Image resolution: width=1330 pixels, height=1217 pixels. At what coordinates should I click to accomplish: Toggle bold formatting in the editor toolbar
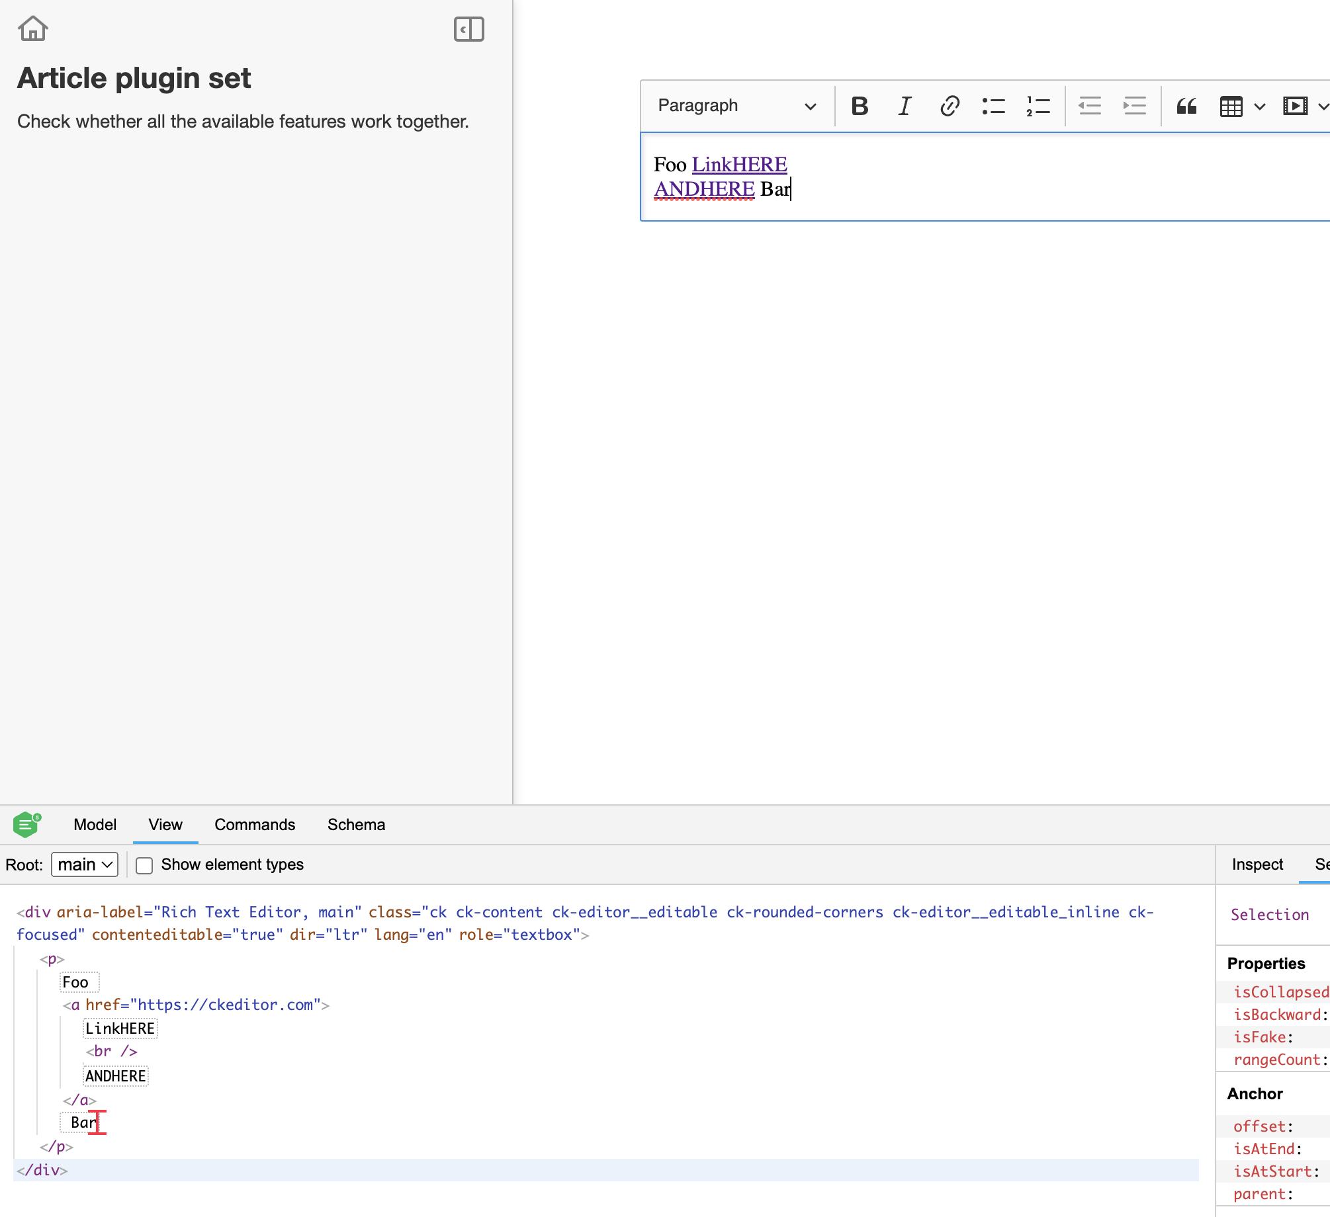(859, 106)
